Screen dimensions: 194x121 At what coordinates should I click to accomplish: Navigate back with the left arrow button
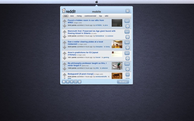click(x=68, y=82)
